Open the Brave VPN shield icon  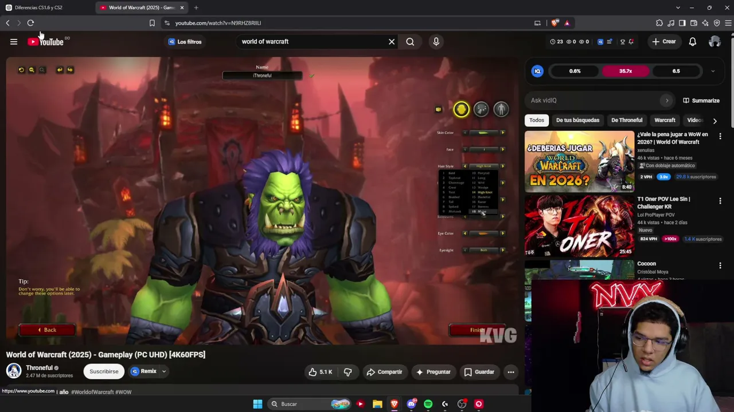pos(717,23)
